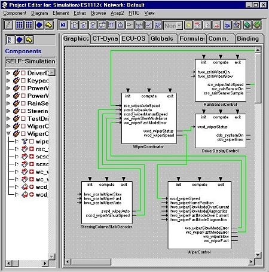Viewport: 269px width, 272px height.
Task: Toggle the checkbox next to RainSe component
Action: (23, 103)
